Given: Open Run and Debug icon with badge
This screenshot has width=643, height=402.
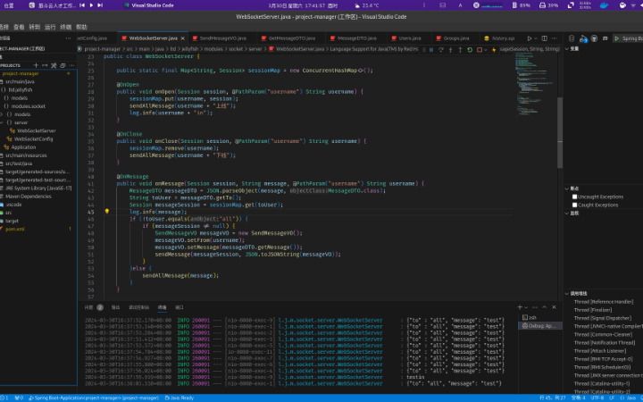Looking at the screenshot, I should tap(582, 38).
